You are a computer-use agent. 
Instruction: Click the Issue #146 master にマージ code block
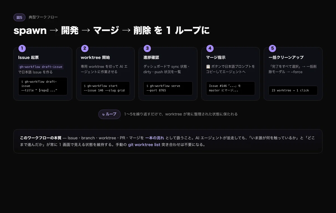[x=230, y=88]
